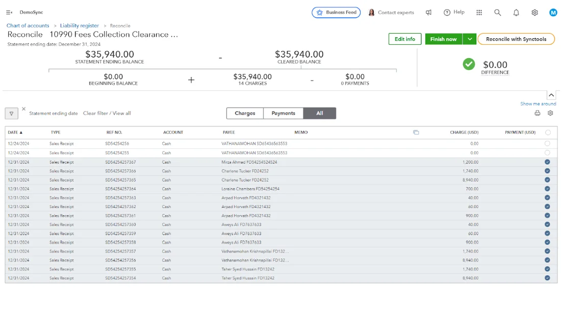Open the Chart of accounts breadcrumb link

pos(28,25)
